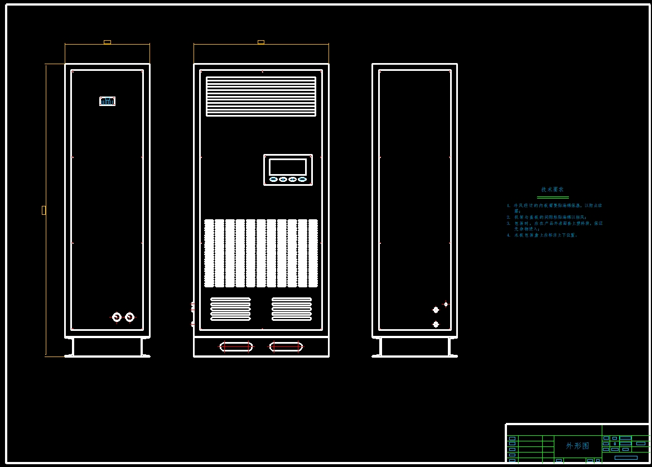Viewport: 652px width, 467px height.
Task: Select the long text box at title block bottom-right
Action: [x=626, y=458]
